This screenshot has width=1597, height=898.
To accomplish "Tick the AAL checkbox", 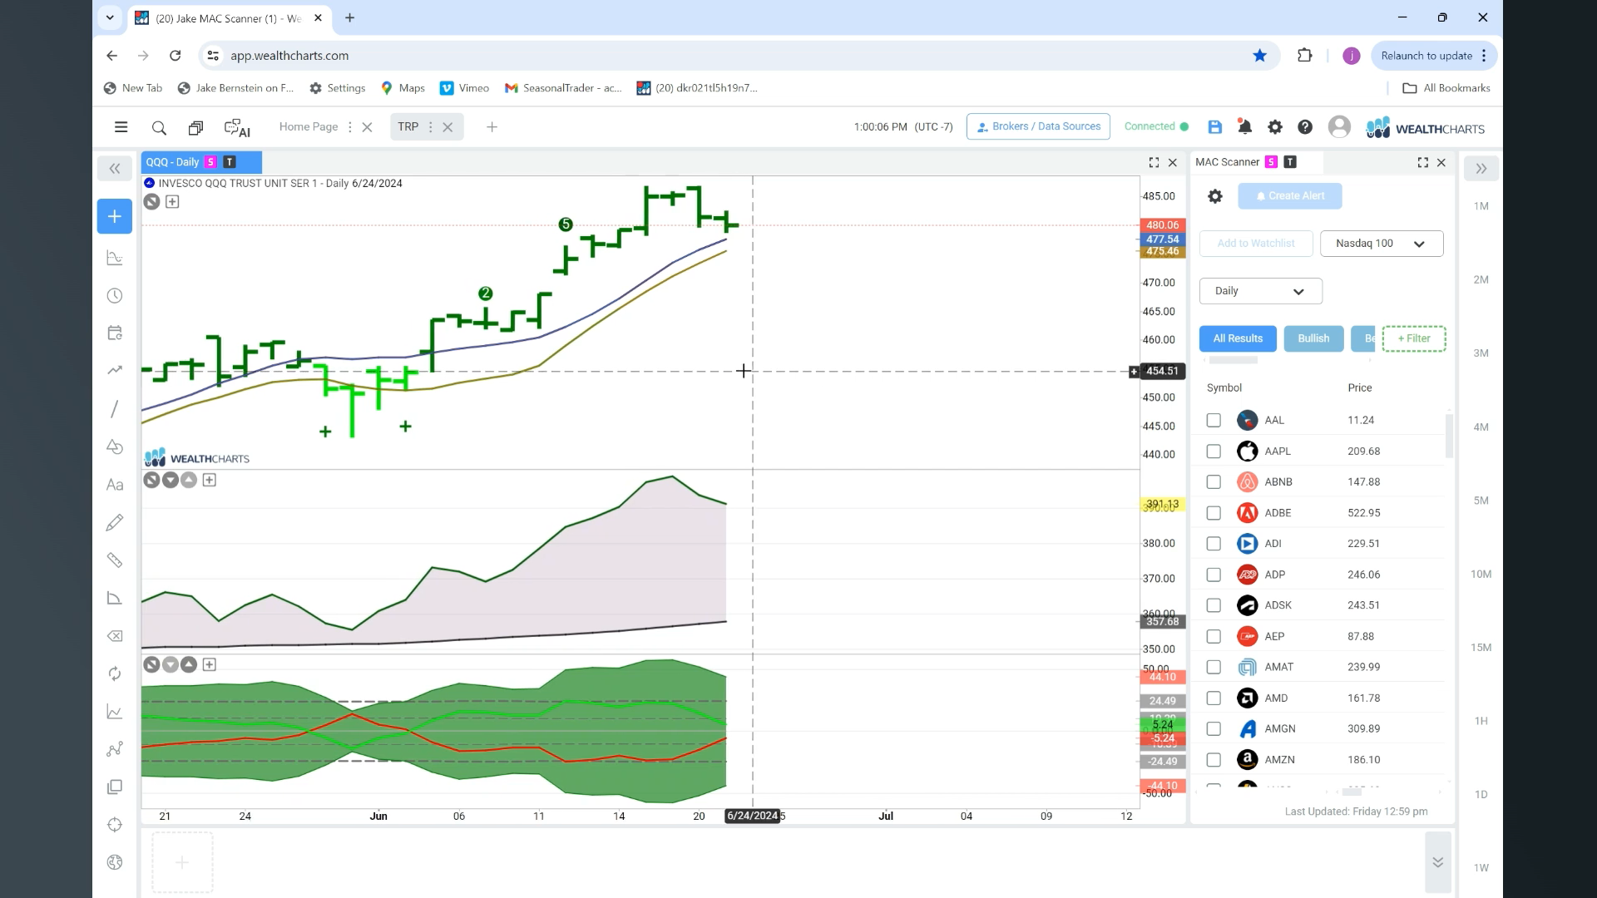I will [x=1214, y=420].
